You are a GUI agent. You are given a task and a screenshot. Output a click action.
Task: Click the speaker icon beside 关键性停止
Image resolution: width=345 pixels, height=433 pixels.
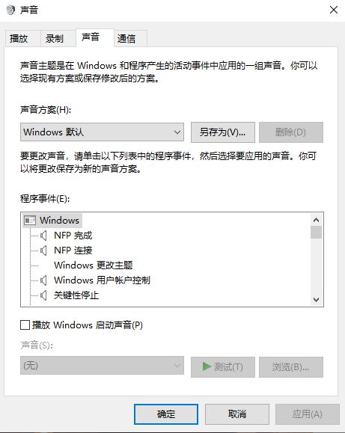click(x=43, y=295)
